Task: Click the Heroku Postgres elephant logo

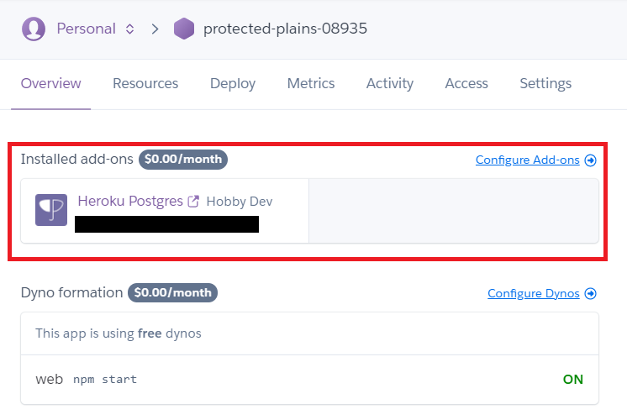Action: [x=51, y=210]
